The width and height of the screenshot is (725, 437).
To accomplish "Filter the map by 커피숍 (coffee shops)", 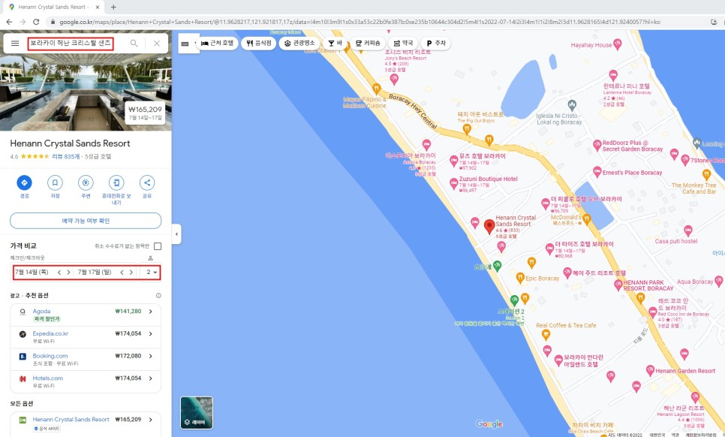I will pyautogui.click(x=368, y=43).
